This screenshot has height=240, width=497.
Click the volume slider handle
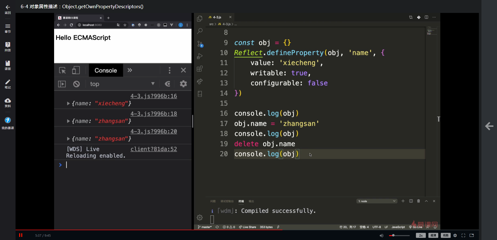point(393,235)
